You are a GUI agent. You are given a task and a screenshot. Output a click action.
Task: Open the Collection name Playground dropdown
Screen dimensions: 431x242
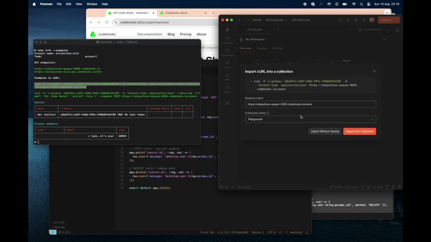tap(310, 119)
